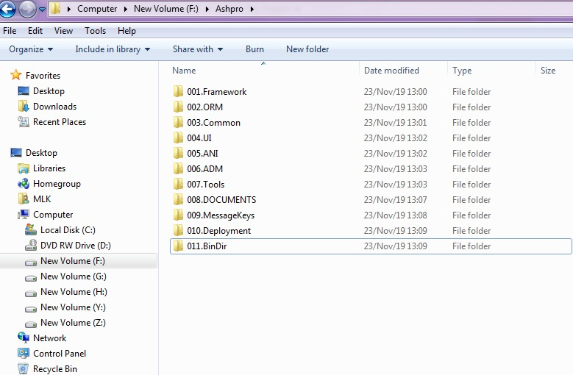Expand the arrow after Computer in breadcrumb

[125, 9]
